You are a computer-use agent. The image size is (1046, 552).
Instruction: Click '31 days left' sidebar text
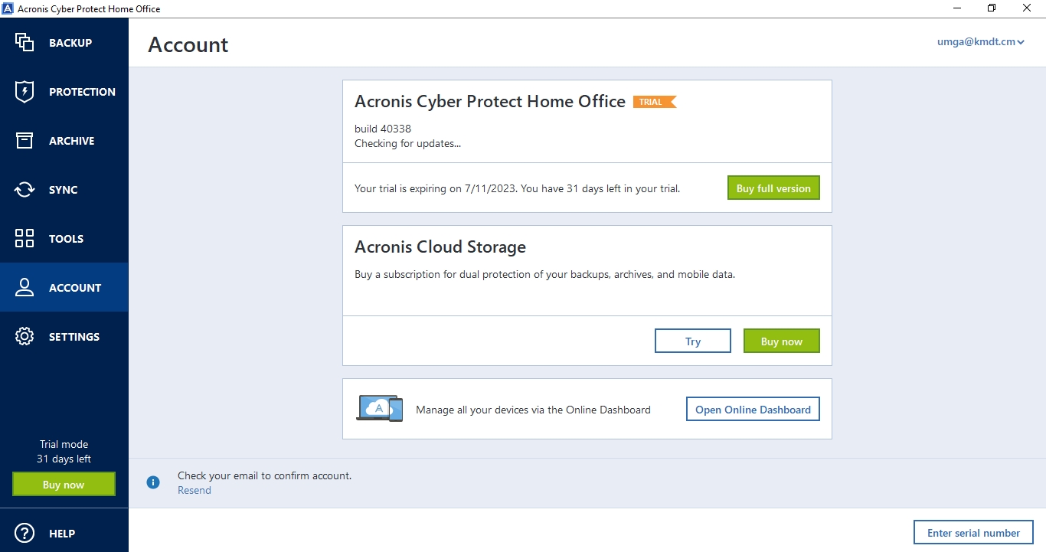64,459
